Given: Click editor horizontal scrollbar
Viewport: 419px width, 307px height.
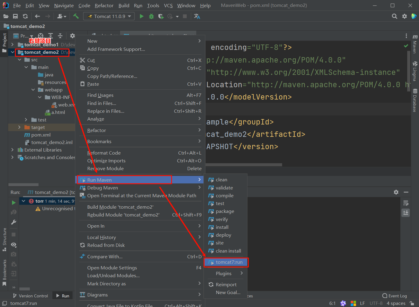Looking at the screenshot, I should (x=244, y=165).
